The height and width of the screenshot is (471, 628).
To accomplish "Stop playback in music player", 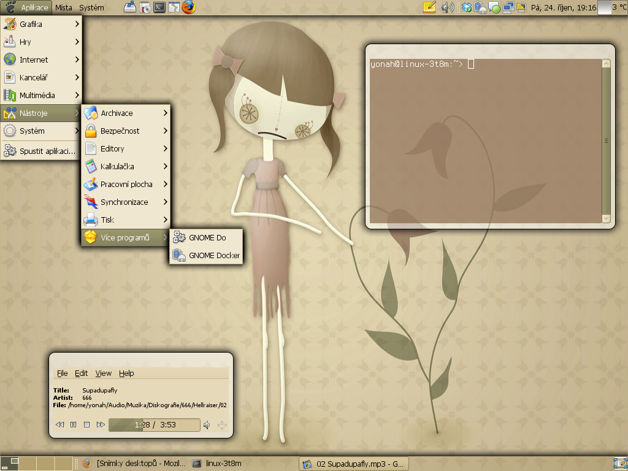I will 86,424.
